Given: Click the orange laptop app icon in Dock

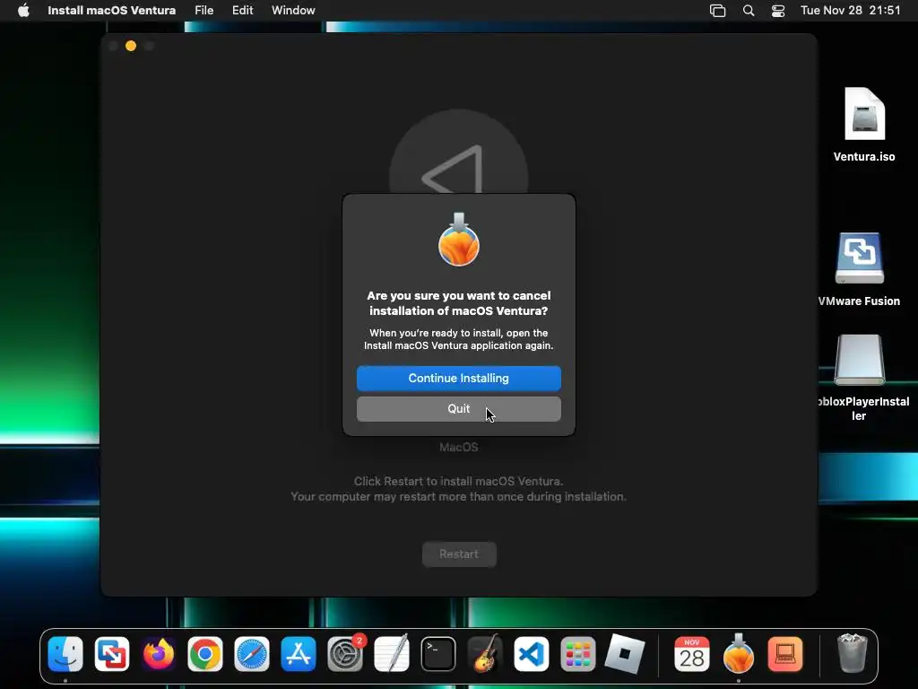Looking at the screenshot, I should click(785, 654).
